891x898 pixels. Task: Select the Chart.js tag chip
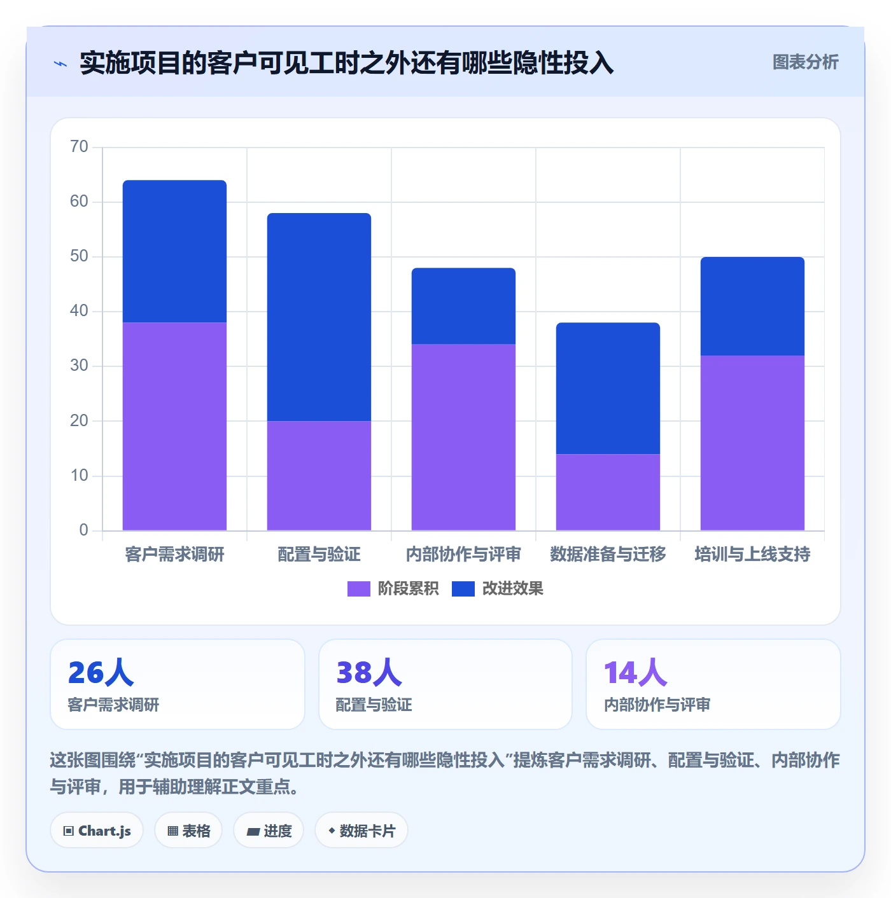click(97, 831)
